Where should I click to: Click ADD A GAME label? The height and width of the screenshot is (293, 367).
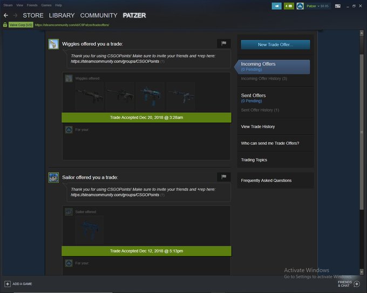pos(22,284)
